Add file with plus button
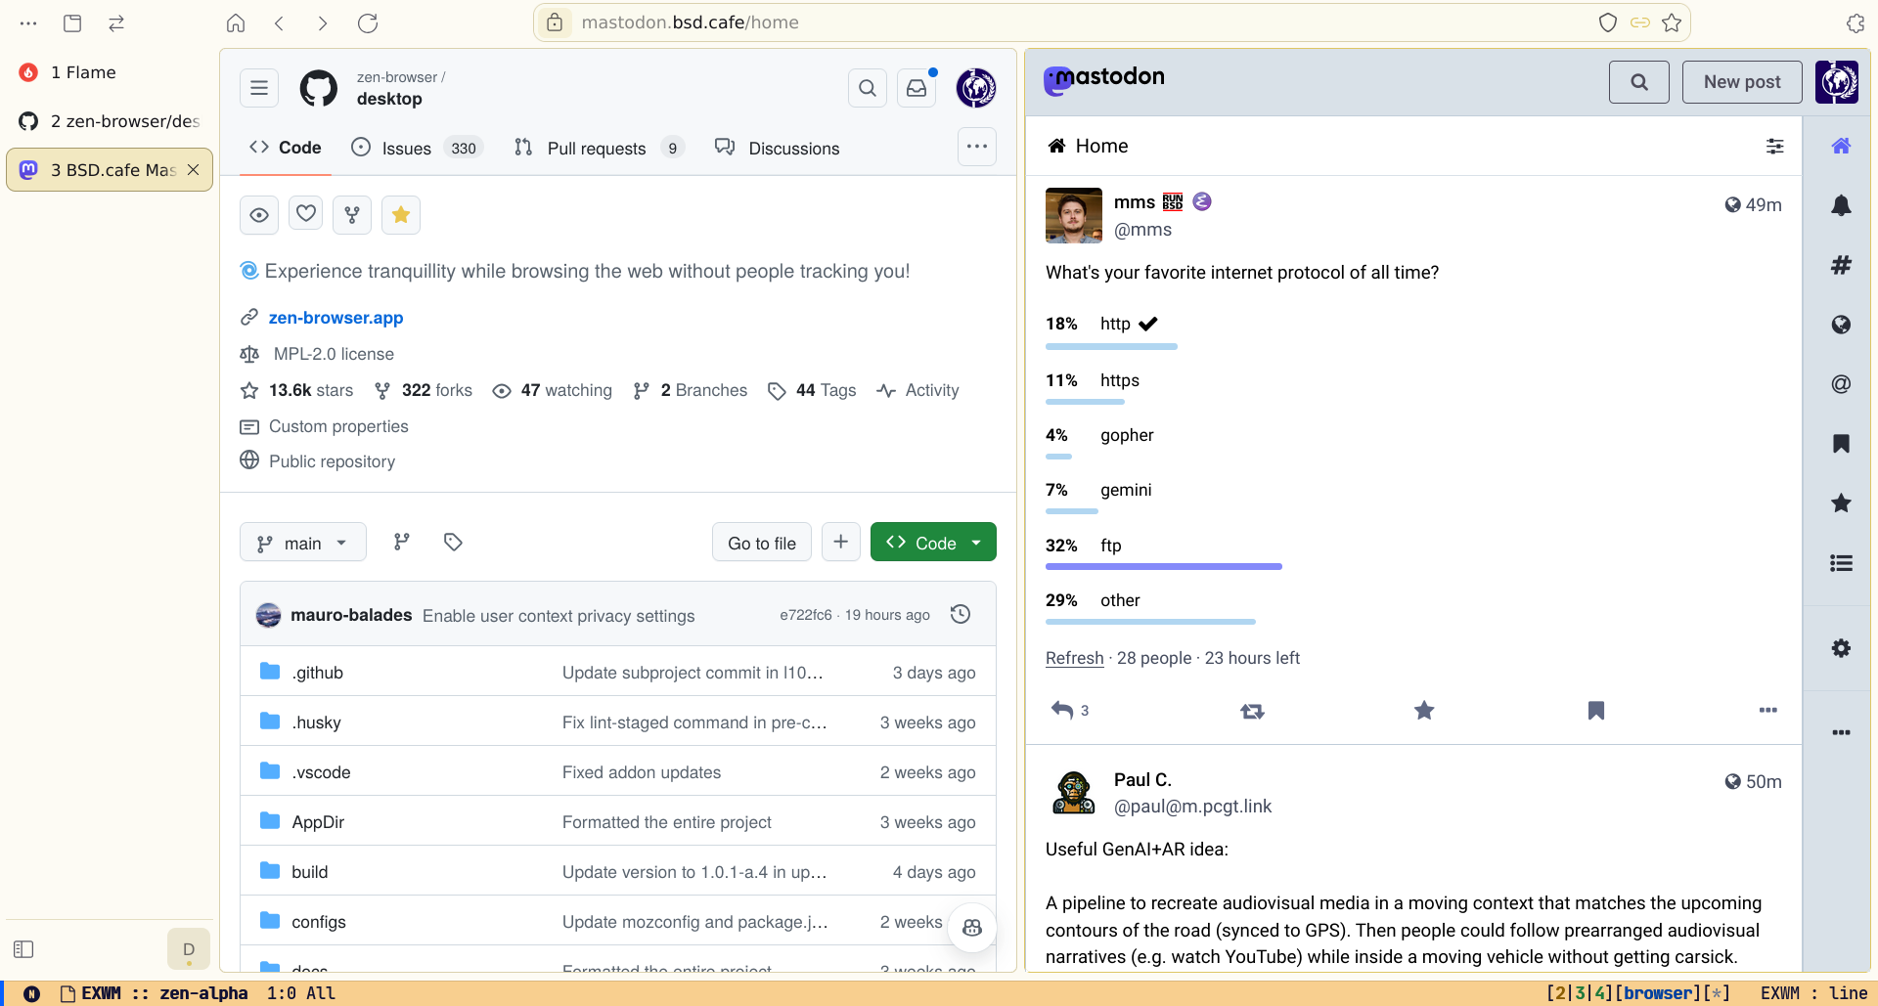Viewport: 1878px width, 1006px height. tap(841, 542)
